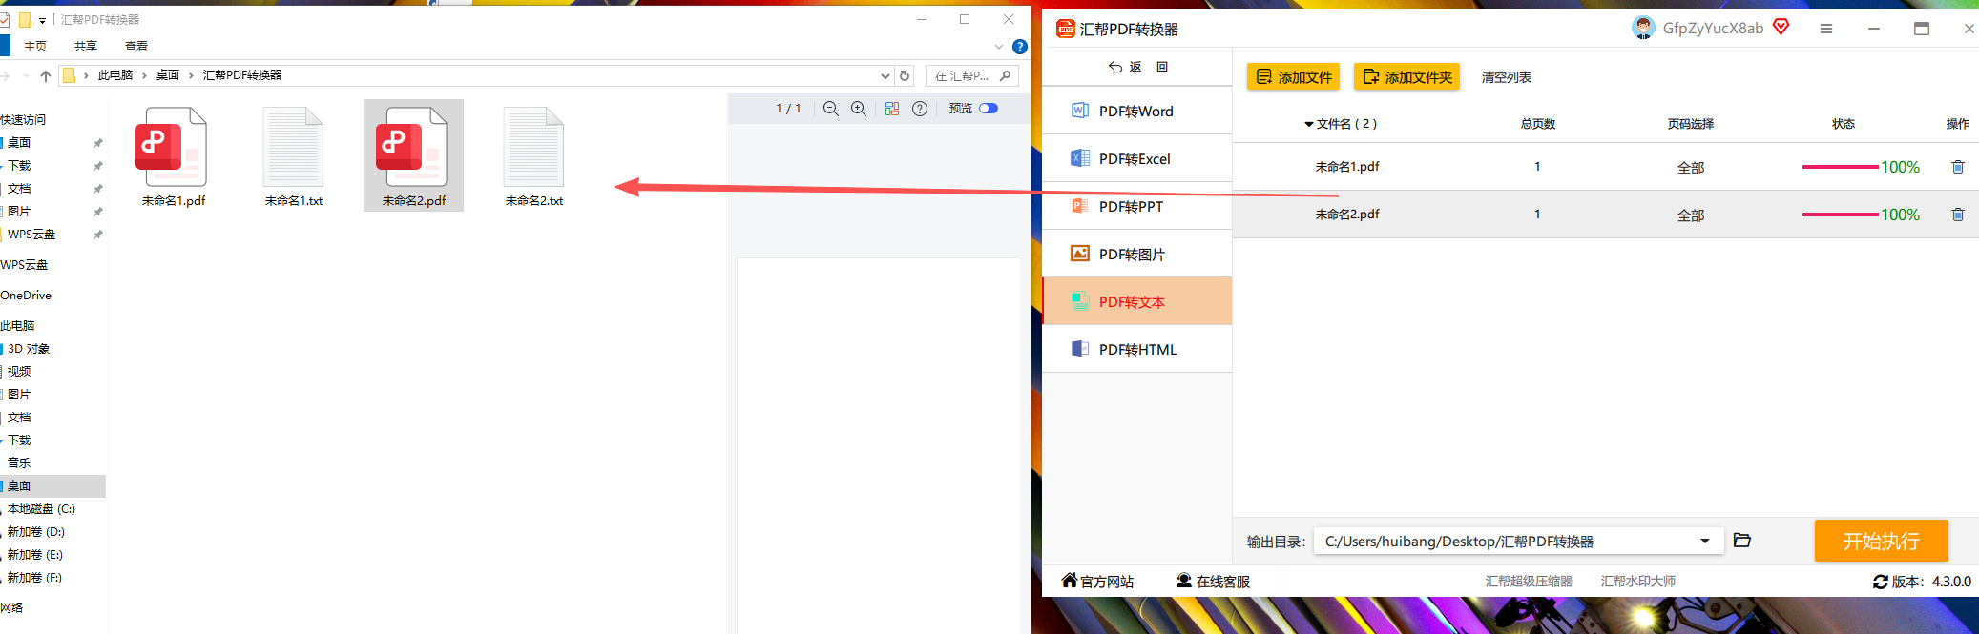Click 此电脑 in the address breadcrumb
This screenshot has width=1979, height=634.
click(x=115, y=75)
